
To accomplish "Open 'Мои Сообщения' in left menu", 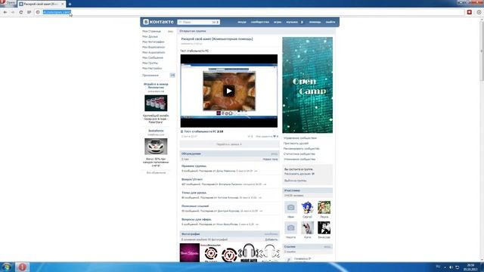I will 153,57.
